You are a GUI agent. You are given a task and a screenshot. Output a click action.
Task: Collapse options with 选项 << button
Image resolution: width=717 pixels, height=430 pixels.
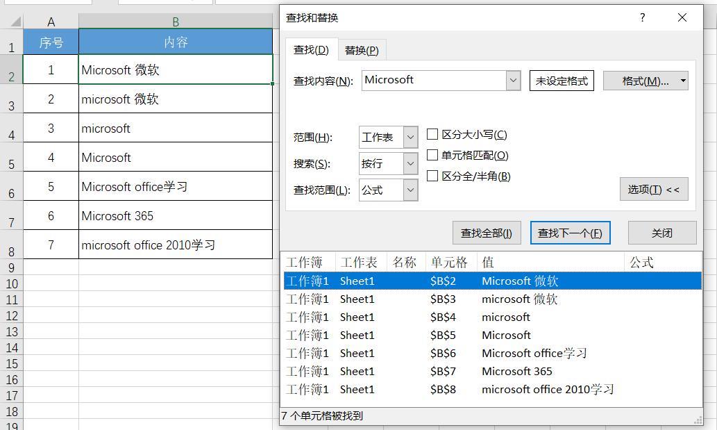pyautogui.click(x=653, y=190)
